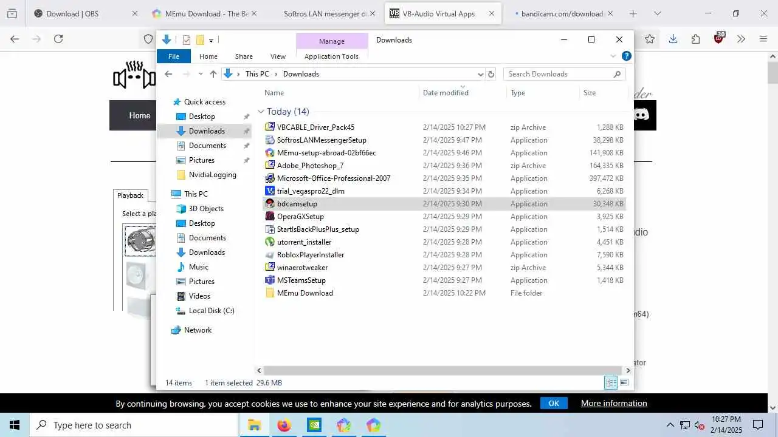Switch to Large icons view layout icon
Viewport: 778px width, 437px height.
[x=624, y=382]
